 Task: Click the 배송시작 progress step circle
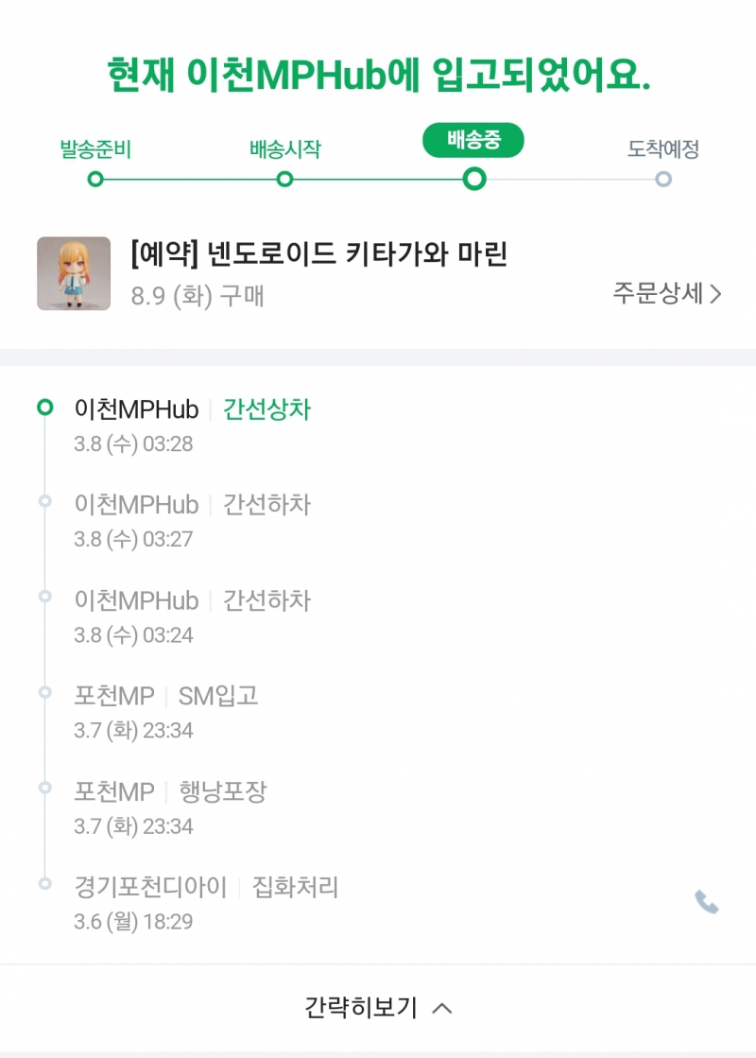tap(284, 179)
